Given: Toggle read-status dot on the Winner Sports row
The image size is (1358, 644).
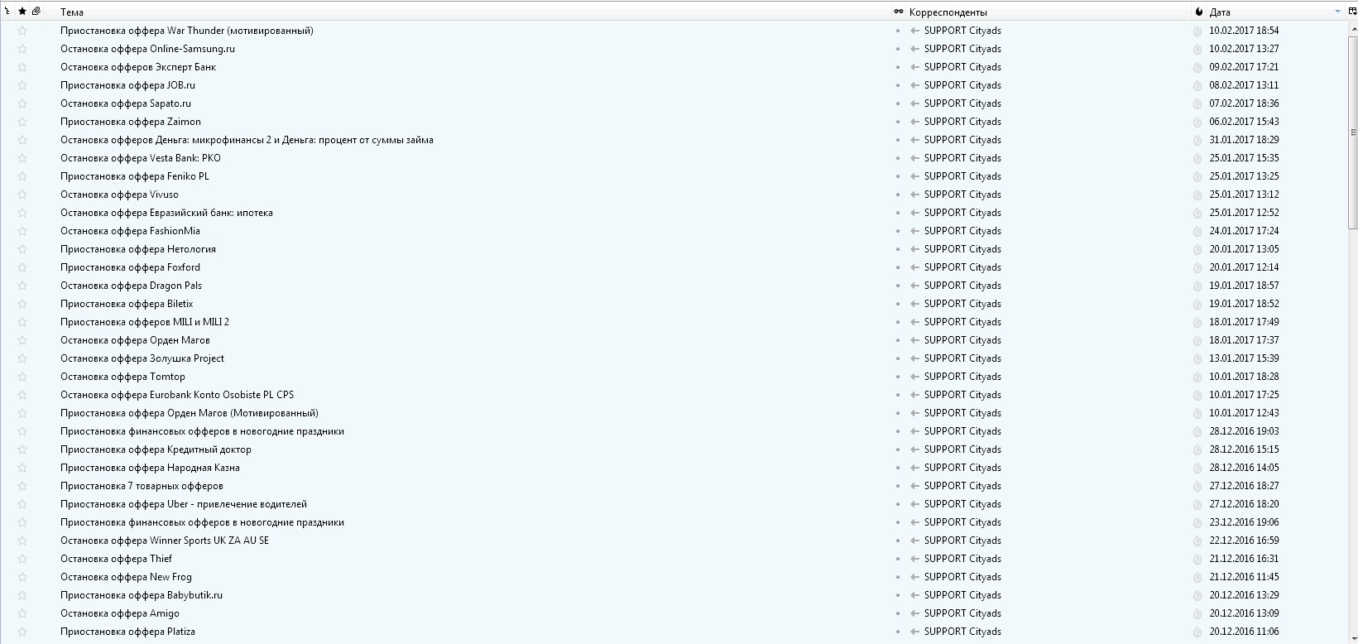Looking at the screenshot, I should tap(898, 541).
